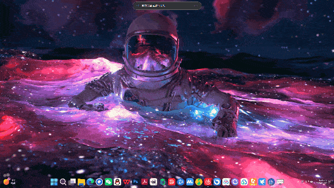Screen dimensions: 334x188
Task: Open the blue round cloud app icon
Action: [99, 182]
